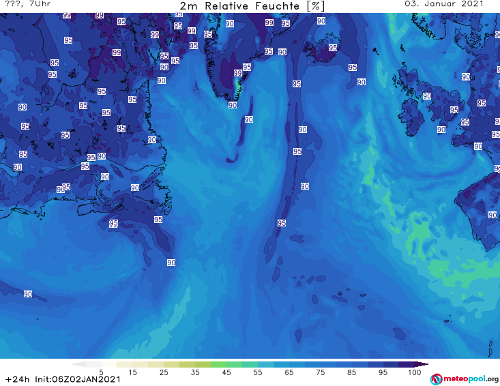500x386 pixels.
Task: Pick the bright green swatch right of 45
Action: click(x=234, y=364)
